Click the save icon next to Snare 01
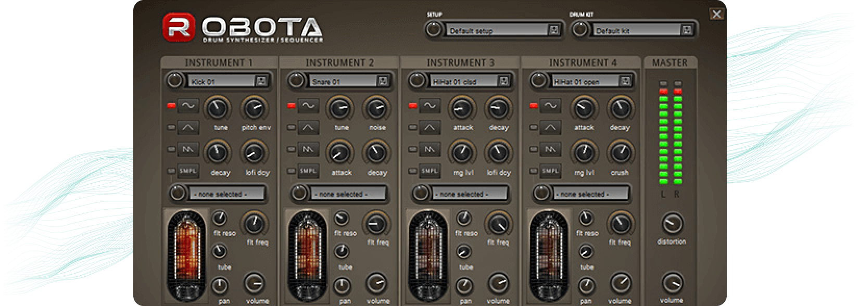The width and height of the screenshot is (859, 306). coord(383,81)
